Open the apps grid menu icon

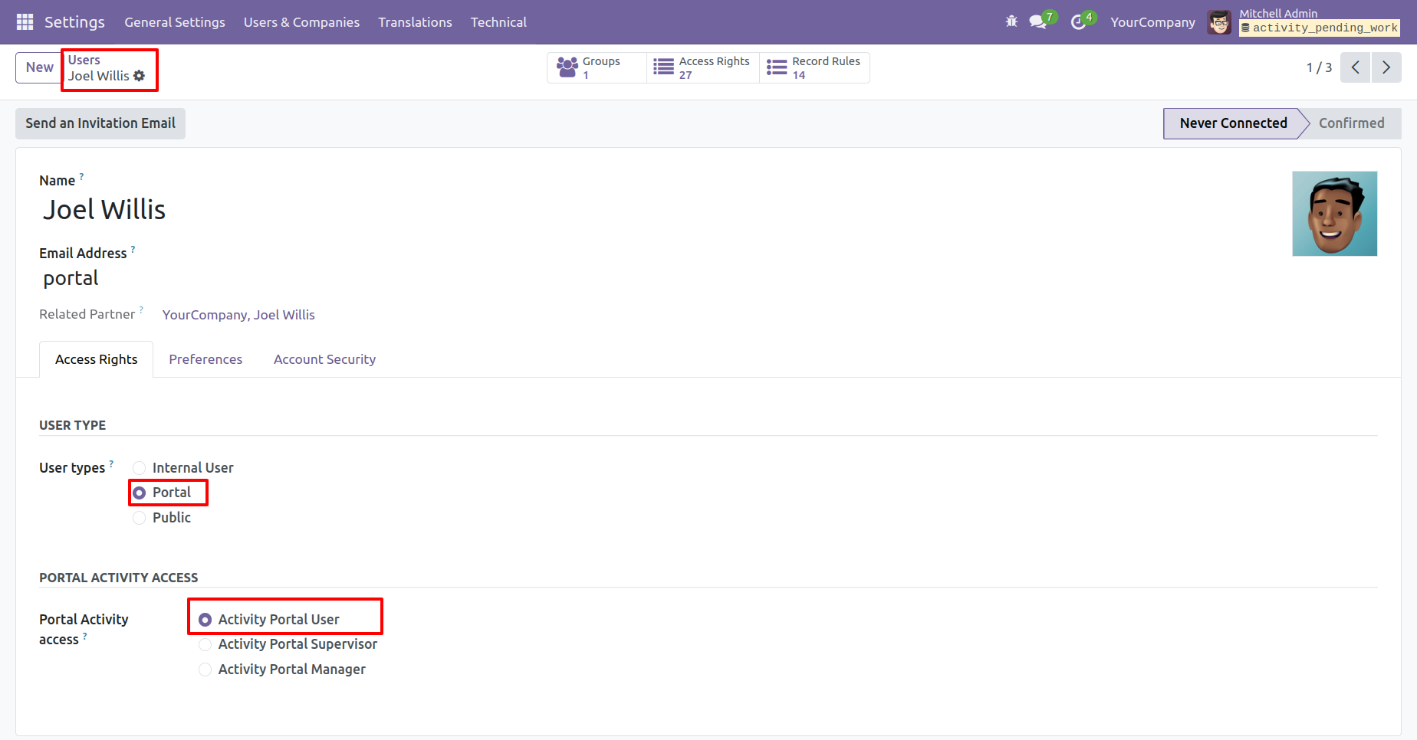pos(25,22)
